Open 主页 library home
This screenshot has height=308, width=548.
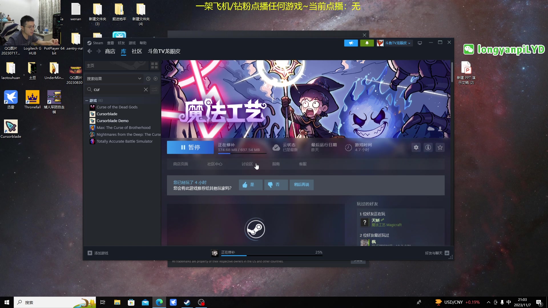click(116, 66)
